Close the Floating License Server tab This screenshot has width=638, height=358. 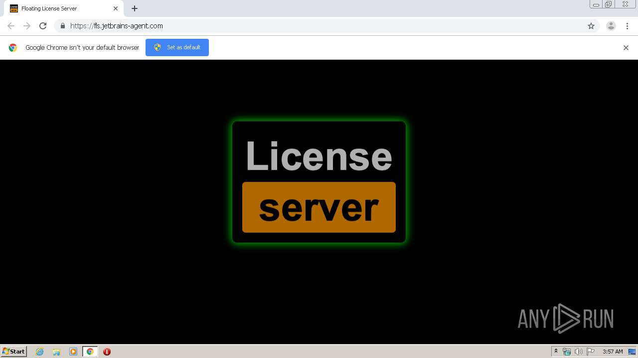coord(116,8)
